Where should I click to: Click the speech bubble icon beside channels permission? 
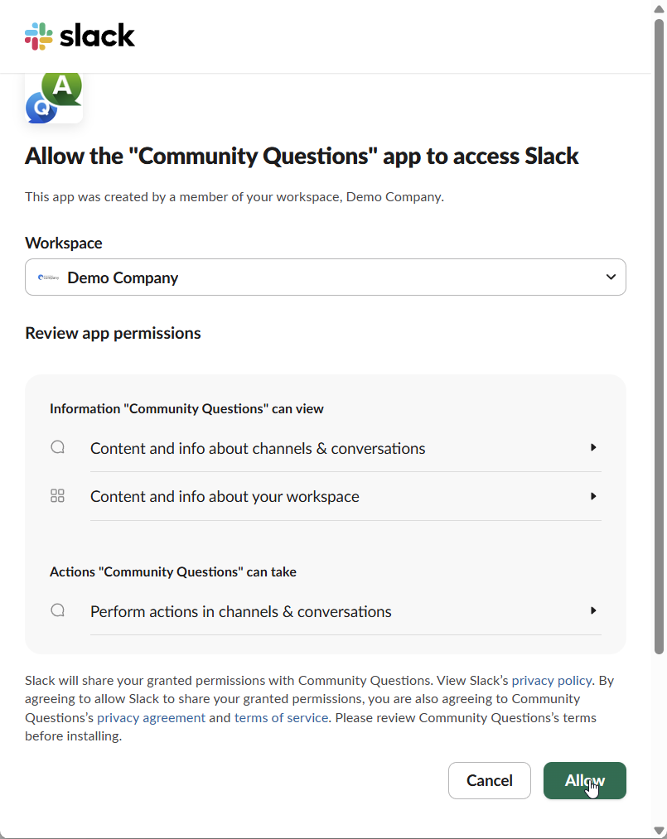pos(57,446)
